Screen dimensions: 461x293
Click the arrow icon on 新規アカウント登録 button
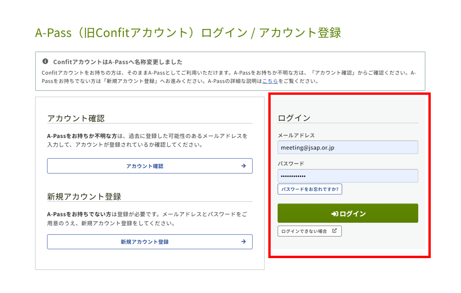tap(243, 242)
